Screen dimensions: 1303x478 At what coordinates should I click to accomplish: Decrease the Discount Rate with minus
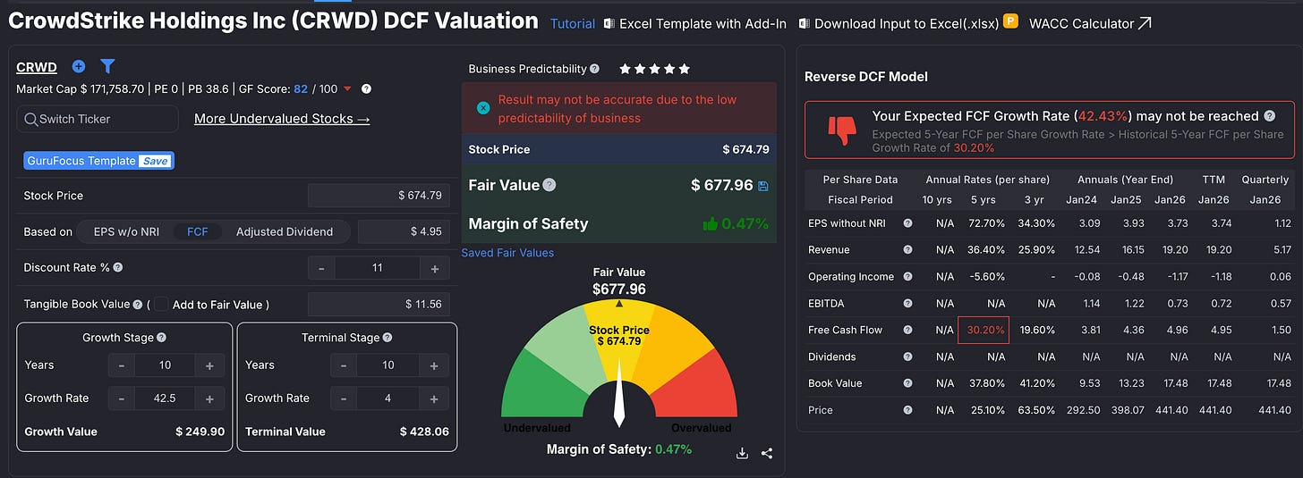321,268
